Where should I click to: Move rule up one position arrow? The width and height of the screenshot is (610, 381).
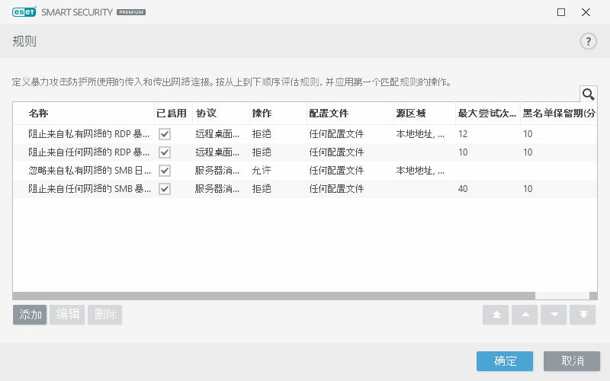(x=525, y=315)
